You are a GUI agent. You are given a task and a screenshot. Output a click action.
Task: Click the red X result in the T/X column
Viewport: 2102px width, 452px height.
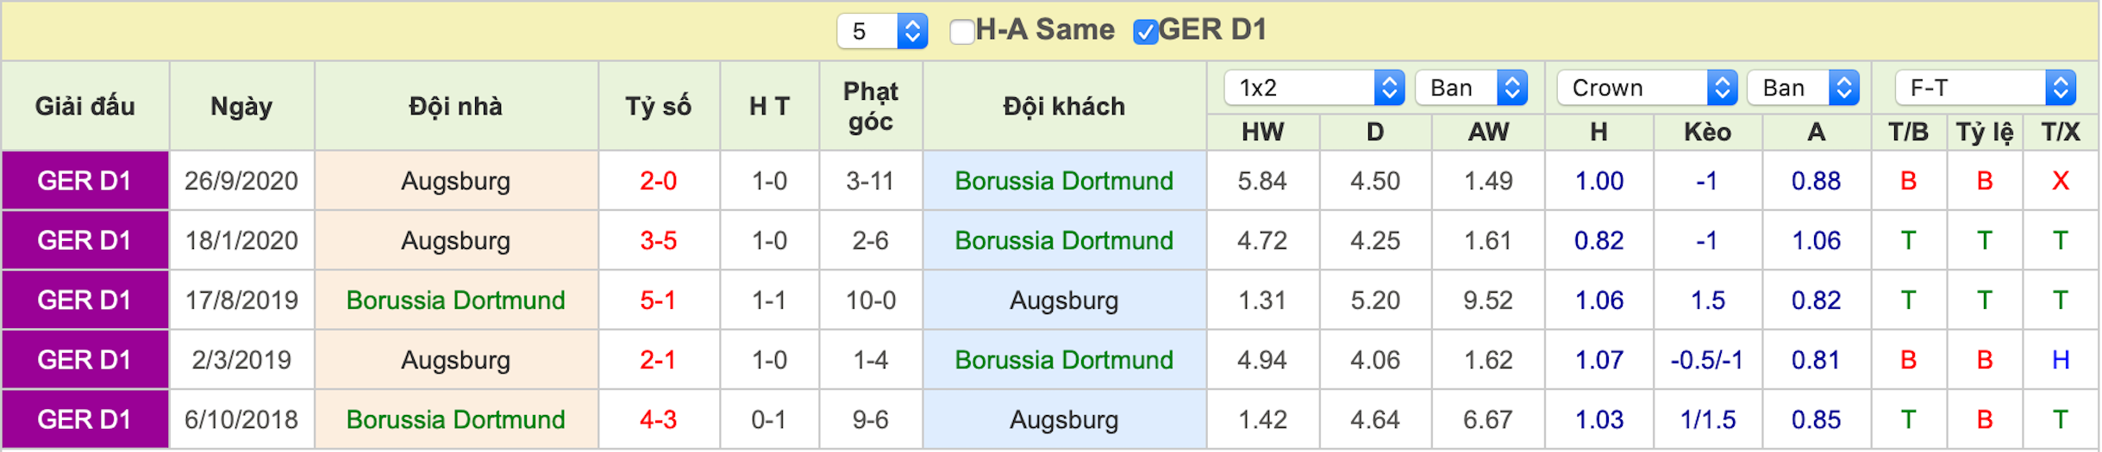pos(2061,181)
